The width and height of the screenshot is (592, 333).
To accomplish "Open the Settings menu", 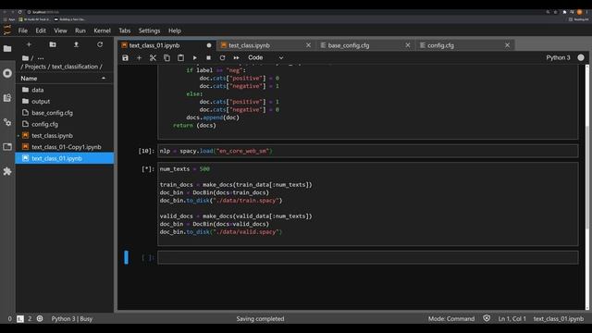I will pyautogui.click(x=149, y=31).
